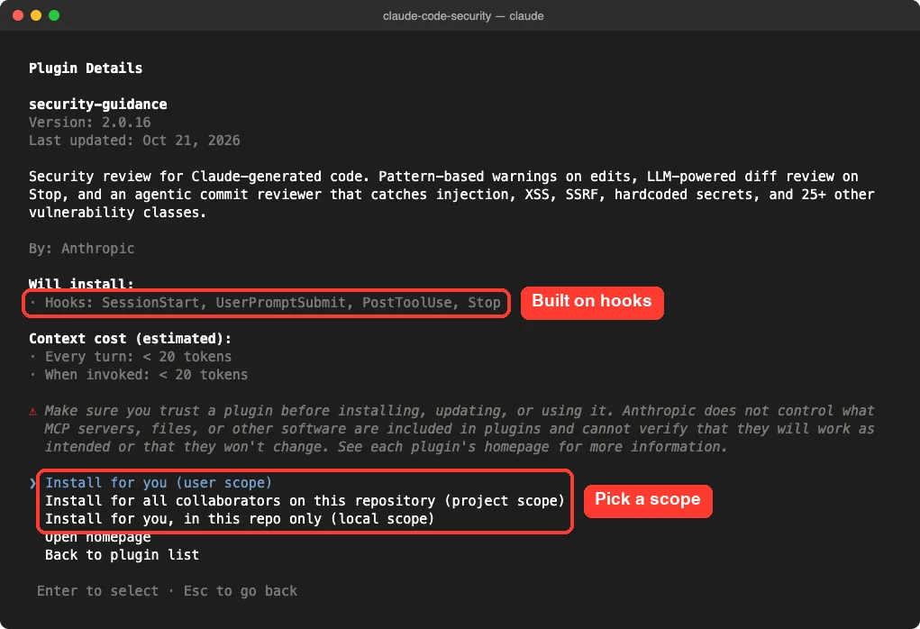Pick "Install for you, in this repo only"

[x=240, y=519]
